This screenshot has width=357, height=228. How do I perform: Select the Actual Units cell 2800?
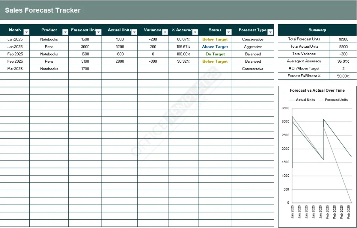click(x=120, y=61)
